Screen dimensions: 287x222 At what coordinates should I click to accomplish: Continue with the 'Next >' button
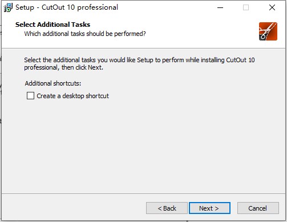[x=209, y=208]
